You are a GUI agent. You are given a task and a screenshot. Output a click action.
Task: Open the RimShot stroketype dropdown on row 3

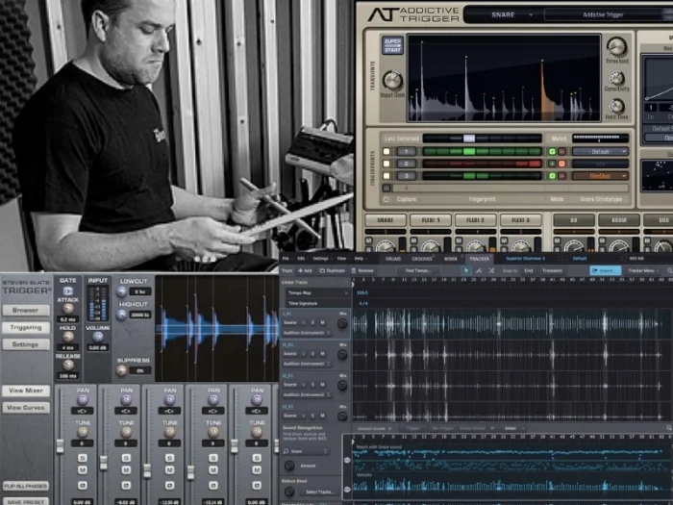click(x=601, y=176)
